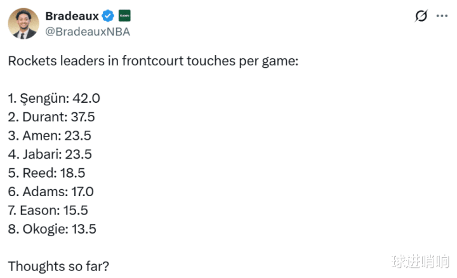Click the Bradeaux profile avatar photo
Screen dimensions: 457x278
pyautogui.click(x=23, y=24)
